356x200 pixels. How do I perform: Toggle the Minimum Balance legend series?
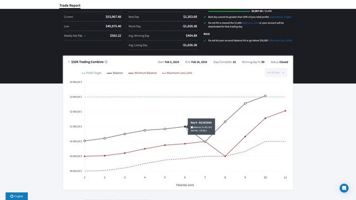(142, 73)
